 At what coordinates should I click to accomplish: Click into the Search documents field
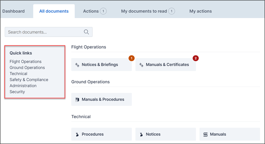click(x=44, y=32)
